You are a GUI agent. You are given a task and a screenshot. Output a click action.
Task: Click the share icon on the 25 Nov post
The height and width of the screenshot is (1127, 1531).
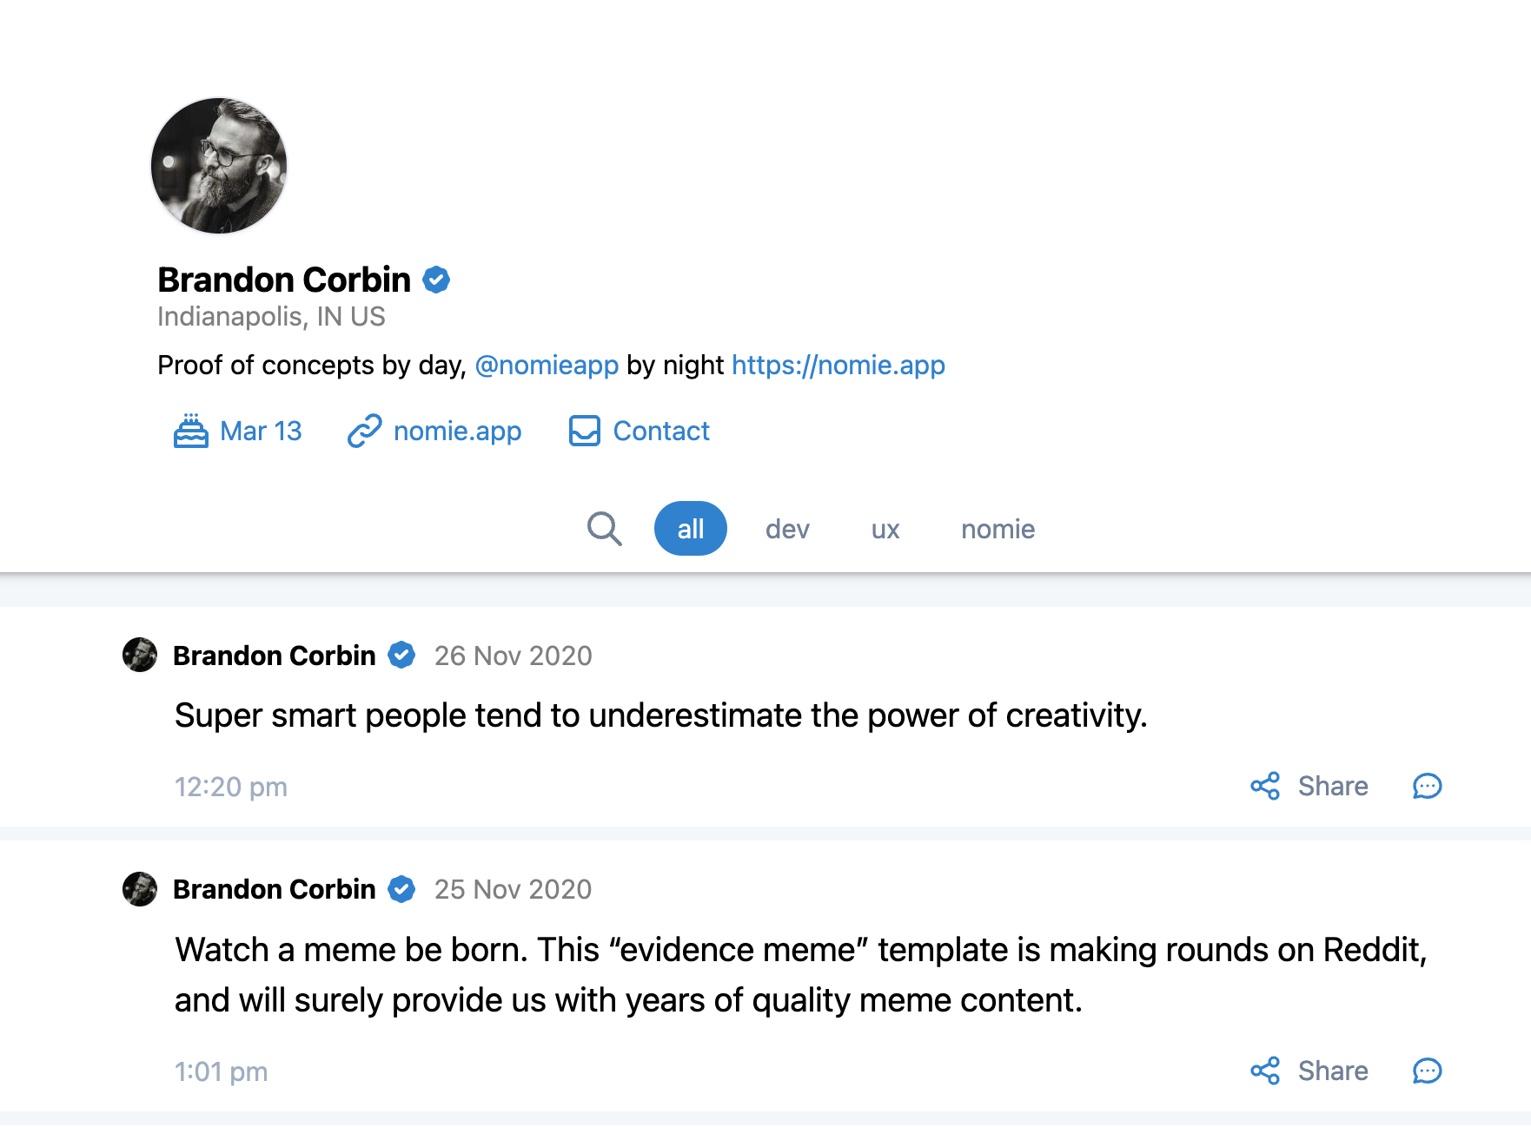pyautogui.click(x=1265, y=1071)
